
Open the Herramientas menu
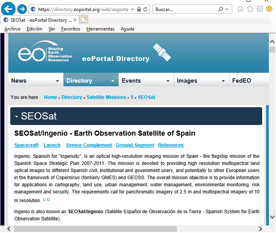(x=100, y=29)
